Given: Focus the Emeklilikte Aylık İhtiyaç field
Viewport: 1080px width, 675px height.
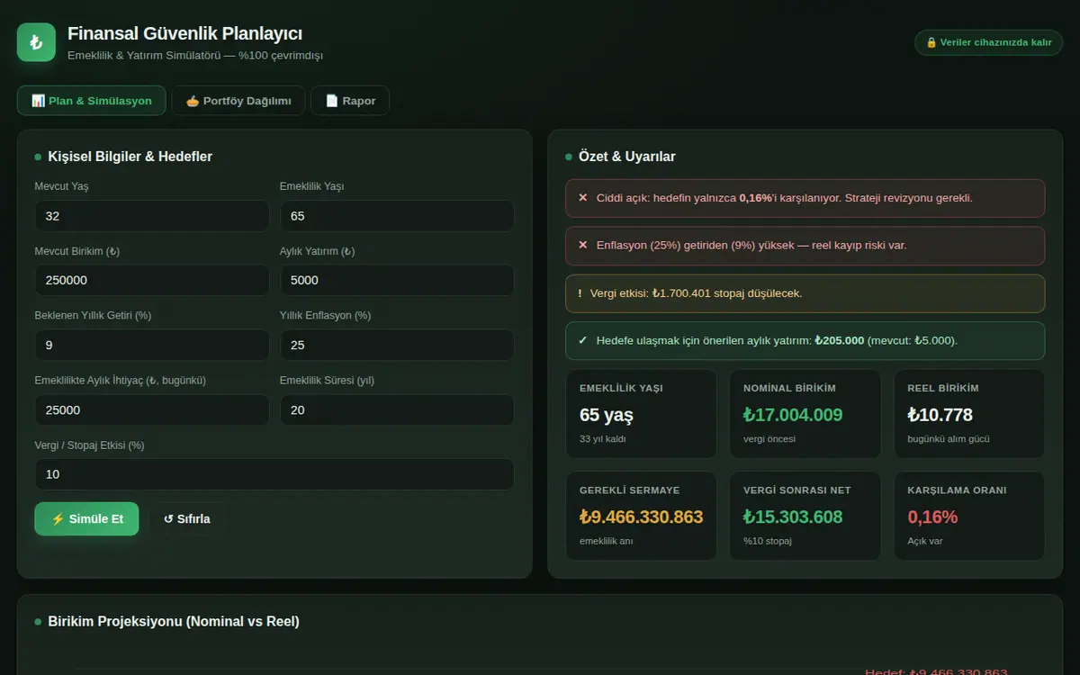Looking at the screenshot, I should click(152, 409).
